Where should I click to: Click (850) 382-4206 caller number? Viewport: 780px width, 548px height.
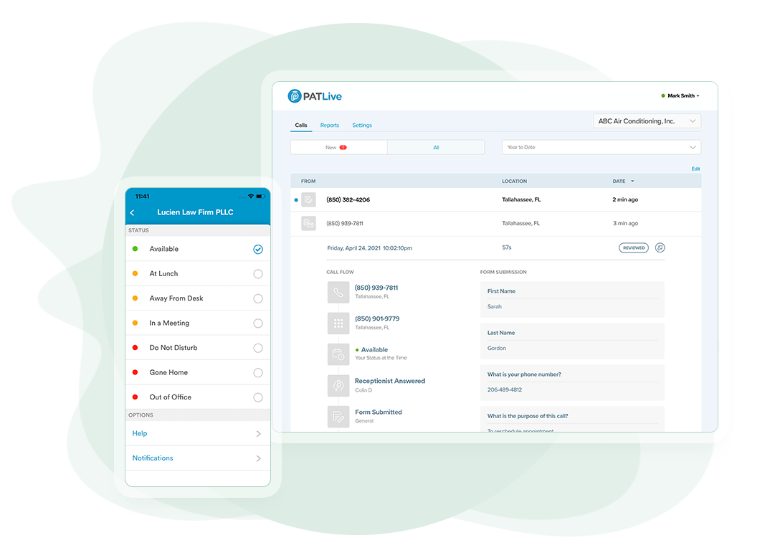coord(348,199)
